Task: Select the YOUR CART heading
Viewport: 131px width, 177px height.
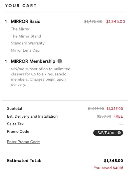Action: [x=21, y=6]
